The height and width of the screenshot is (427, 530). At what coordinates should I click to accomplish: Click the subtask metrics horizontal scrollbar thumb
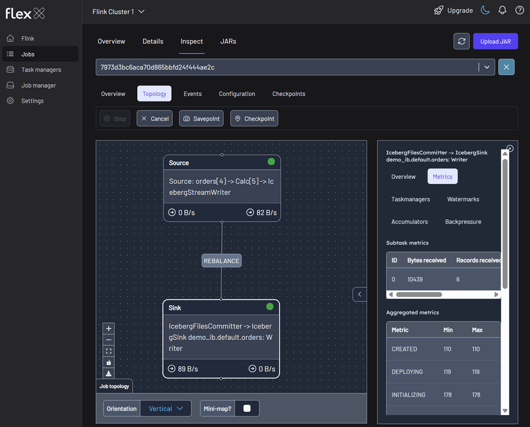pyautogui.click(x=419, y=294)
